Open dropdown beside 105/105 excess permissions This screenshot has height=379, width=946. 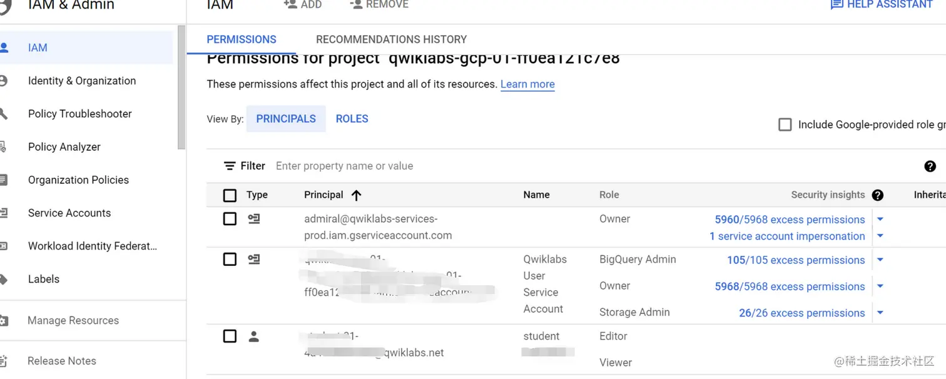coord(880,260)
